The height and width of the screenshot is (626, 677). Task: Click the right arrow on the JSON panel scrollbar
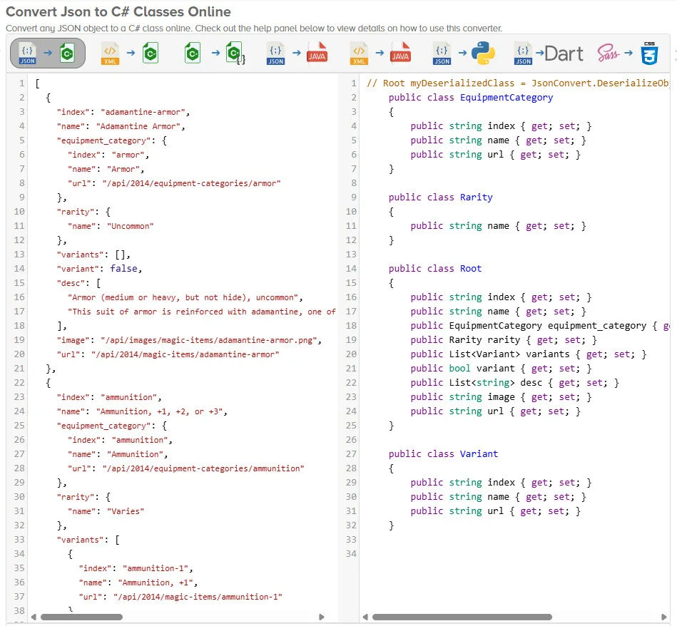coord(321,617)
